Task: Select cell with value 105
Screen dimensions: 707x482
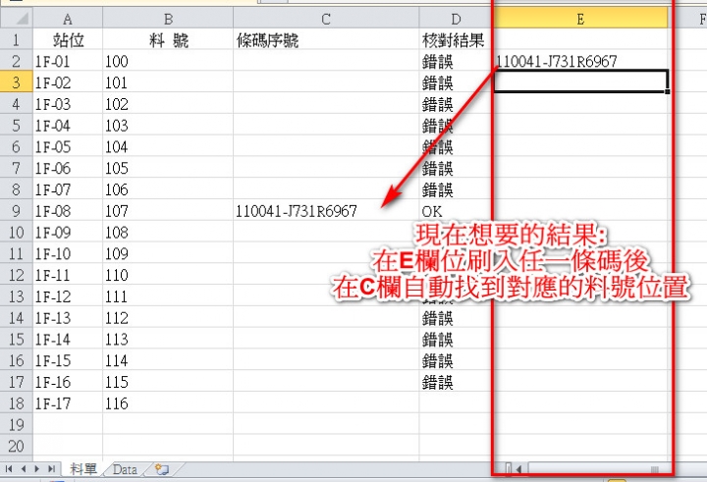Action: point(168,168)
